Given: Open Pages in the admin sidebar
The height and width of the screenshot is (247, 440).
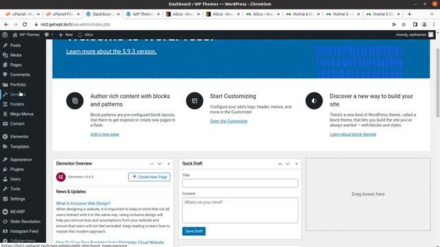Looking at the screenshot, I should pyautogui.click(x=16, y=65).
